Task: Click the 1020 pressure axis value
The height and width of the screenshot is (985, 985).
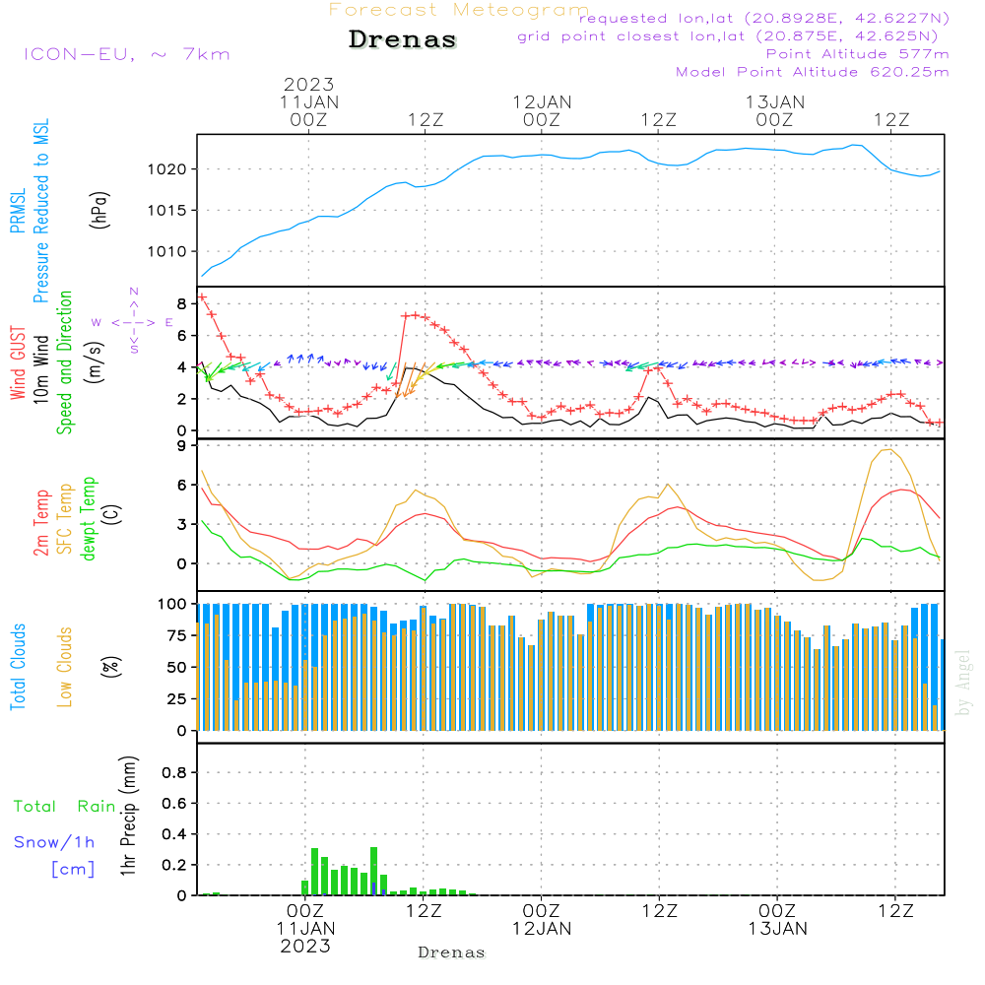Action: coord(167,169)
